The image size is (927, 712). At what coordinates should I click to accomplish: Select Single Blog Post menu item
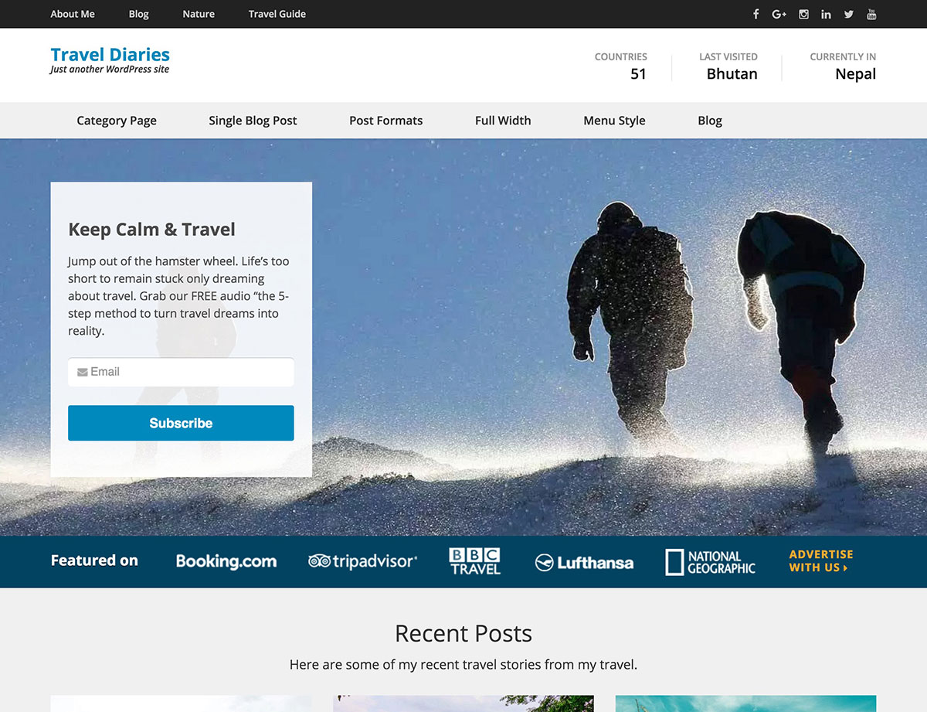pos(253,121)
